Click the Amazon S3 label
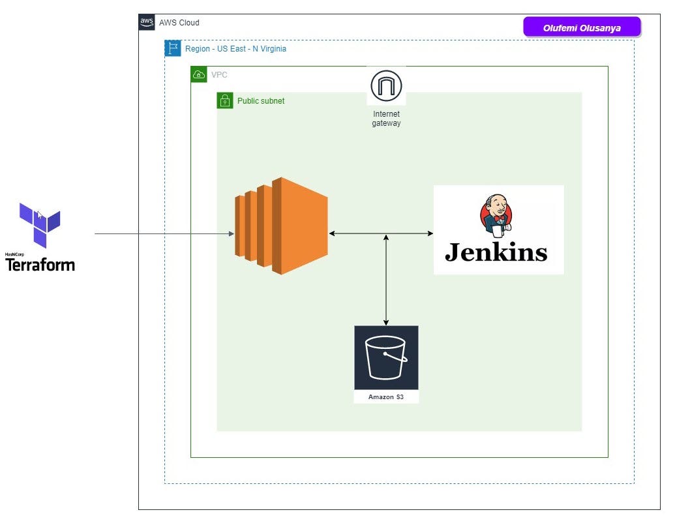 386,396
